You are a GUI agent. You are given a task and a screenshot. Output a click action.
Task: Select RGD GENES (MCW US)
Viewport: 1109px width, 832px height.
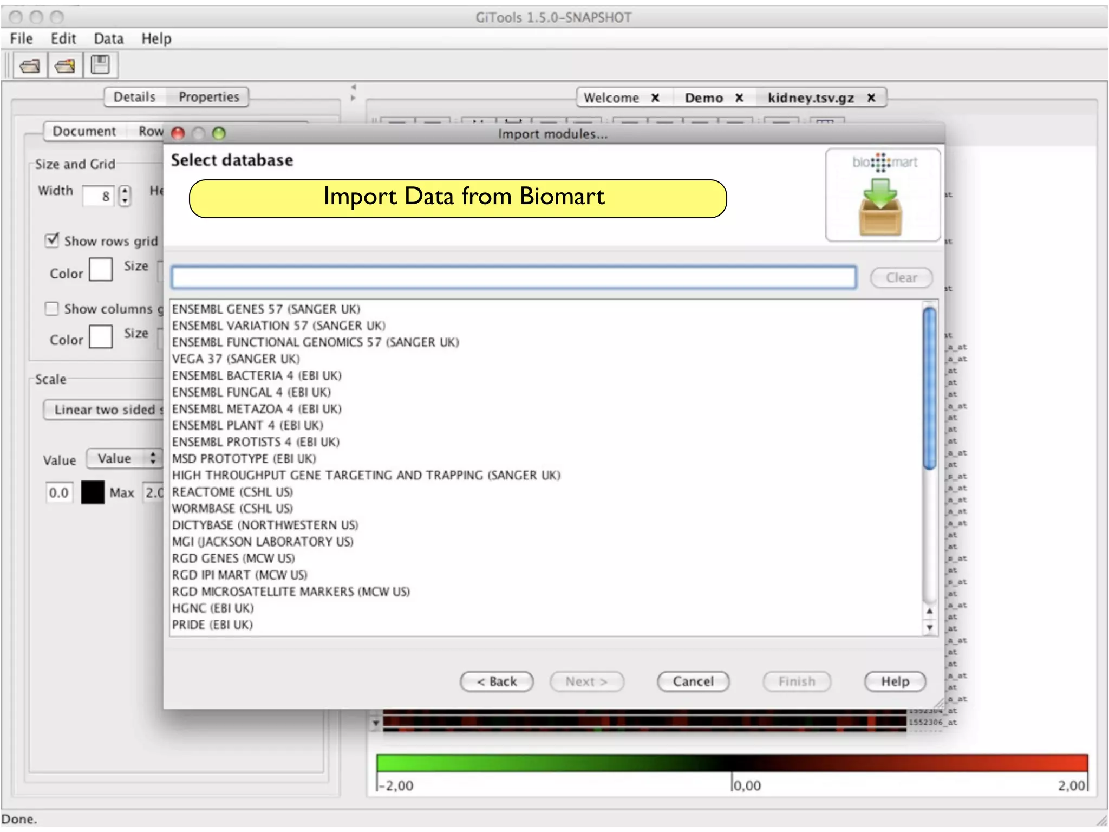pyautogui.click(x=545, y=558)
